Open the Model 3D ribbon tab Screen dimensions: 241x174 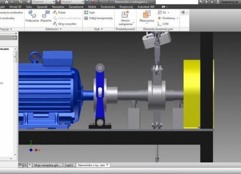coord(15,7)
